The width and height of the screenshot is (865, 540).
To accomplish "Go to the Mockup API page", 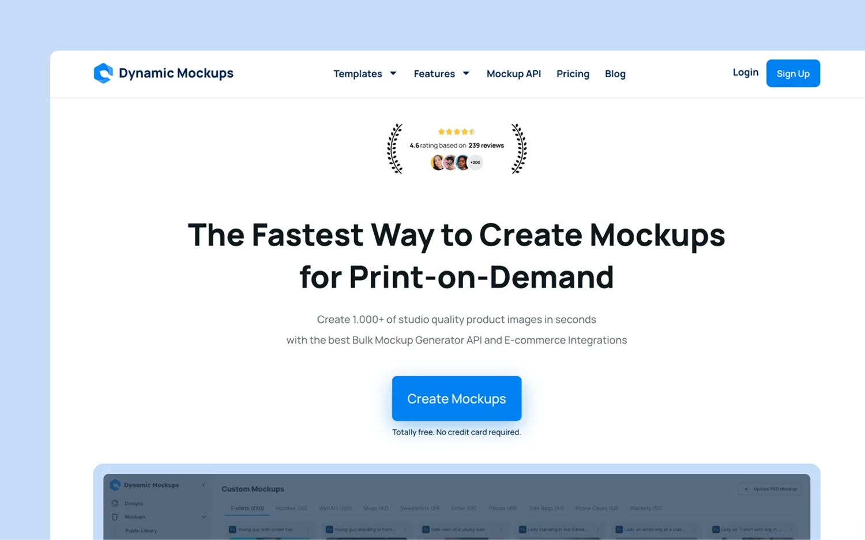I will coord(514,74).
